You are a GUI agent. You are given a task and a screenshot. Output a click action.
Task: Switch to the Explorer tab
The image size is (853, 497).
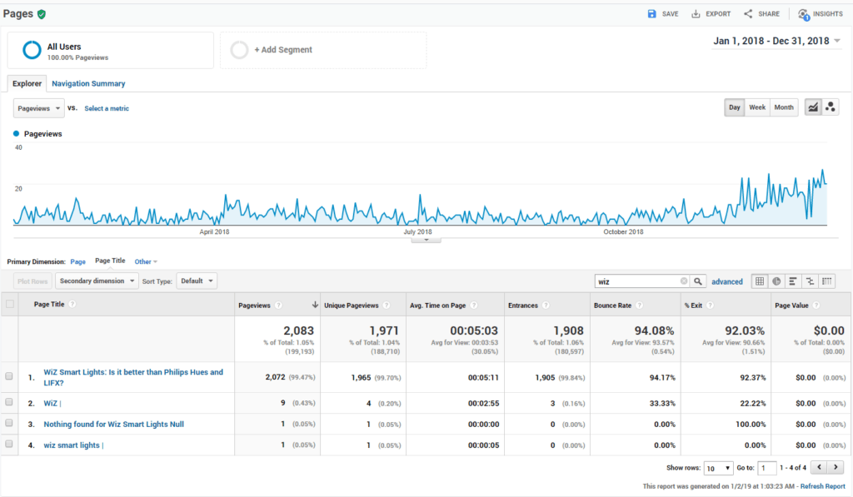27,84
